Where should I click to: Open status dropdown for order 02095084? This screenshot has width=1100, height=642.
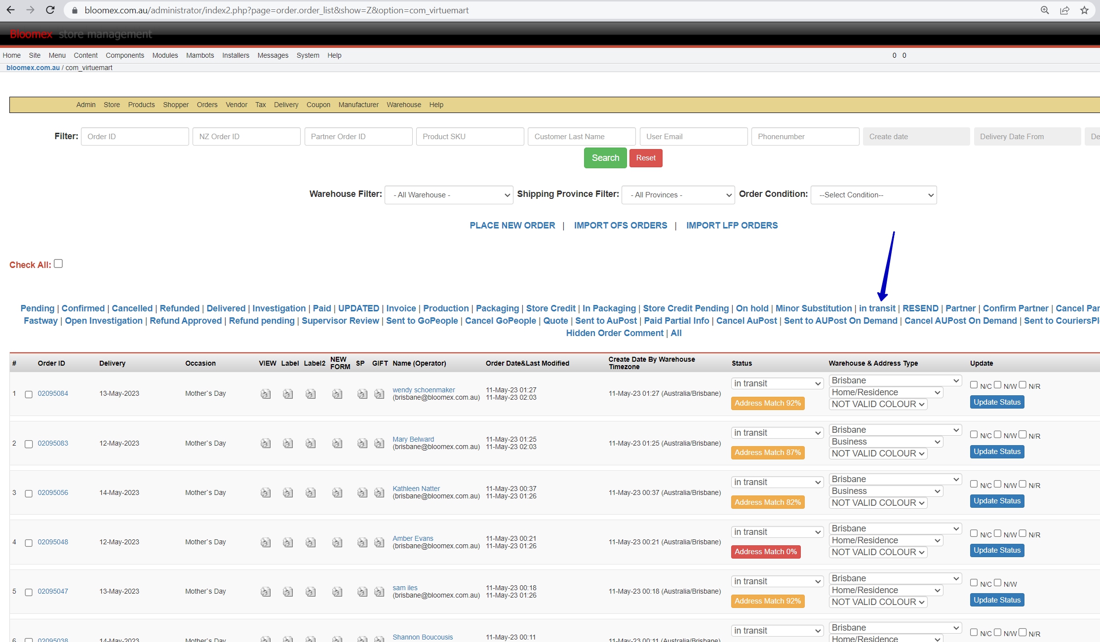click(777, 383)
